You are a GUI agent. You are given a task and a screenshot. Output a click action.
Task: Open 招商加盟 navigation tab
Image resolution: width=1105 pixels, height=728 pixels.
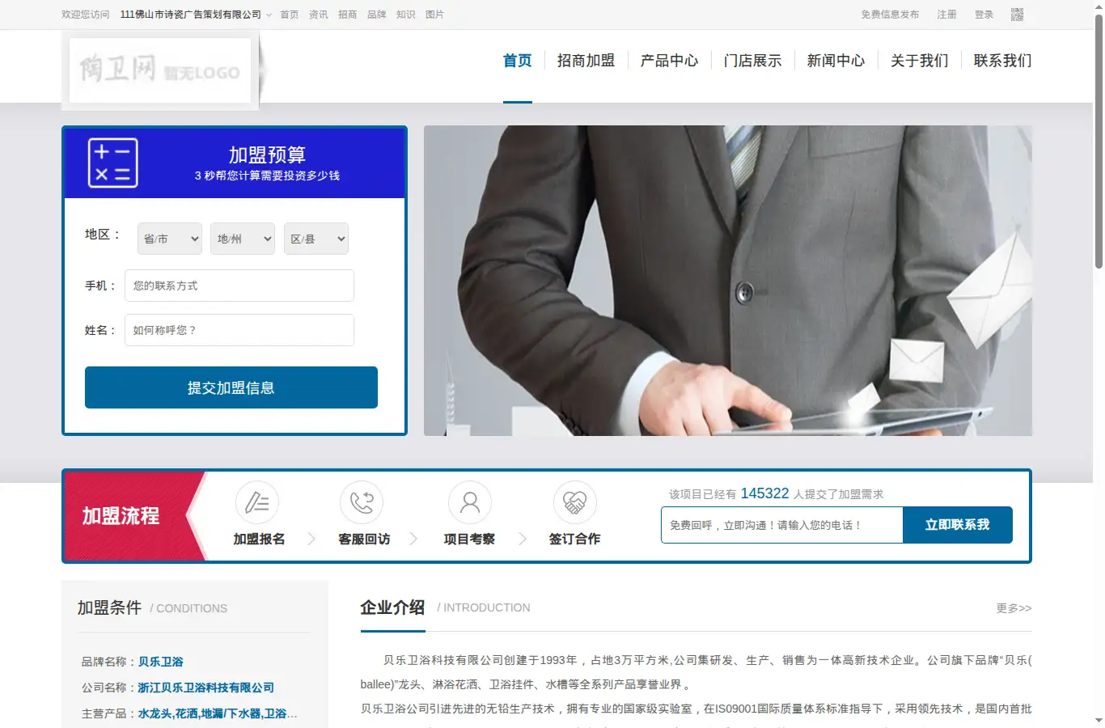click(586, 61)
